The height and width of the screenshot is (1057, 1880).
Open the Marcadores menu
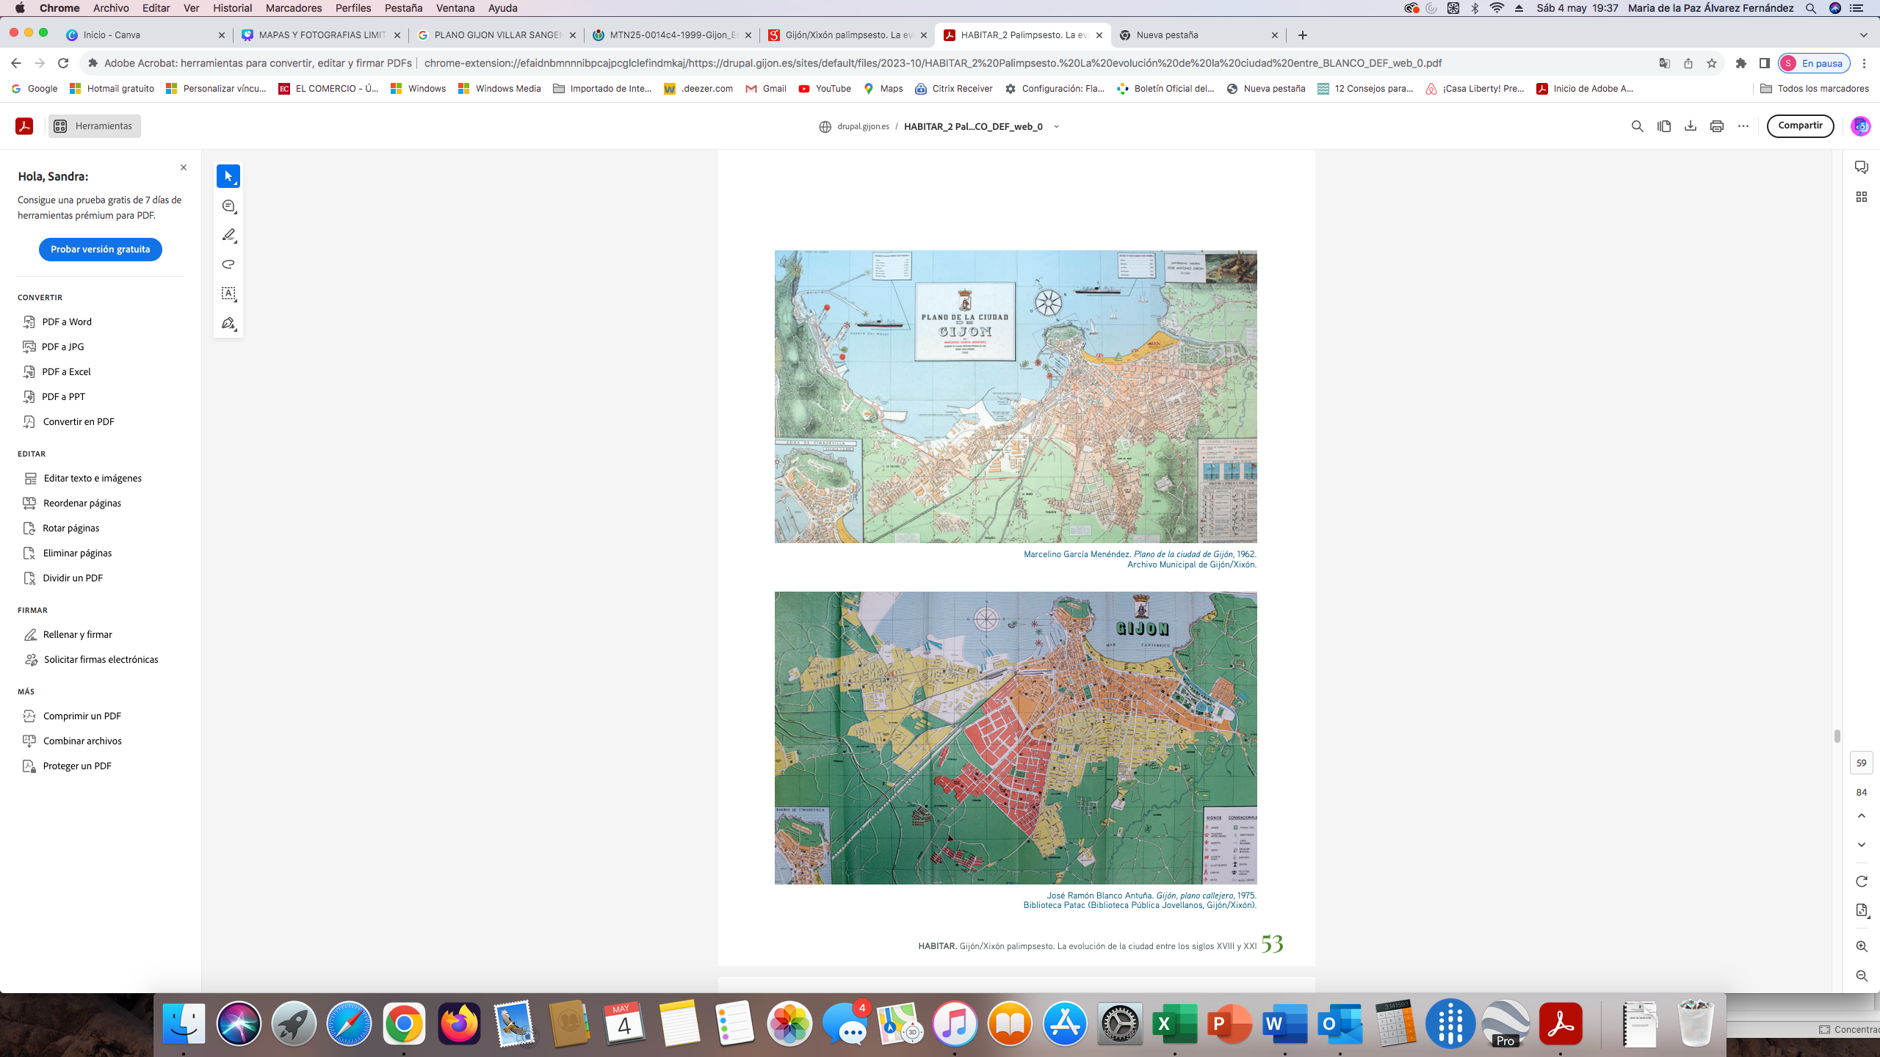[x=293, y=8]
